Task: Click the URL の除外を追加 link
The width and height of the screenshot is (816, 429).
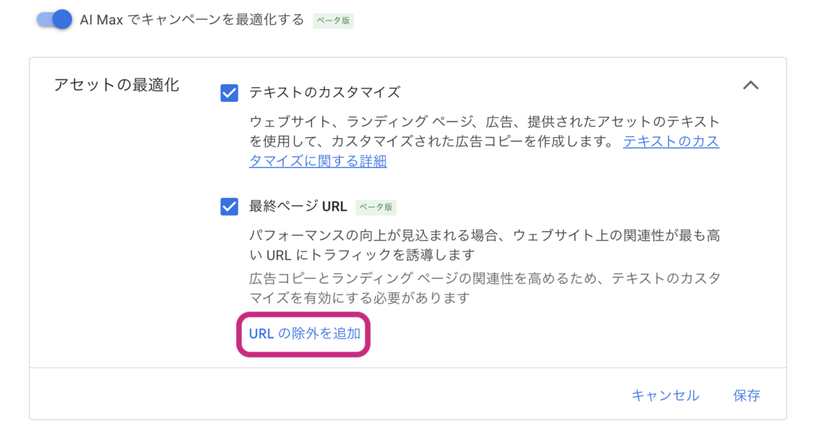Action: click(304, 333)
